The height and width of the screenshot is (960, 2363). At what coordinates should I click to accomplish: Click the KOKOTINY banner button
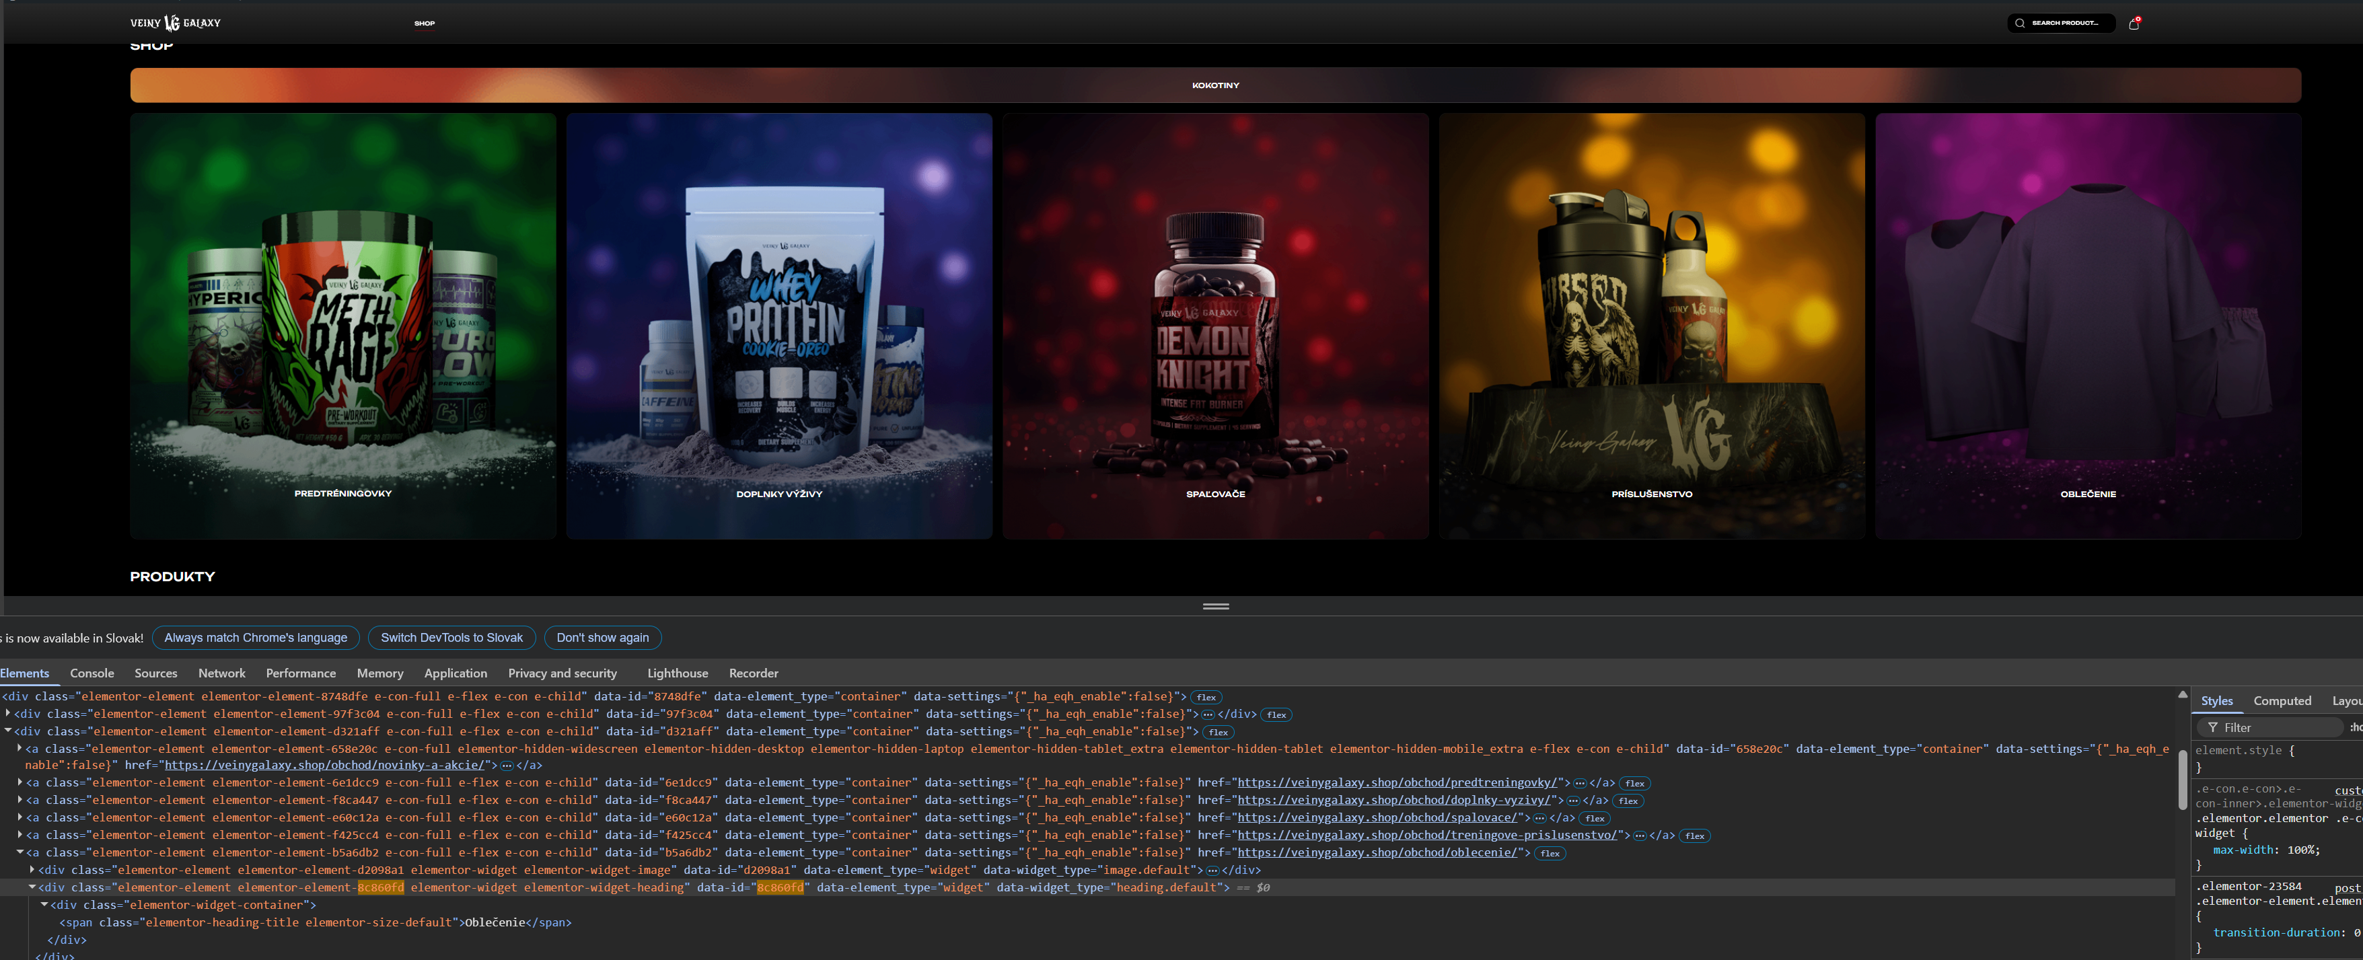[1215, 85]
